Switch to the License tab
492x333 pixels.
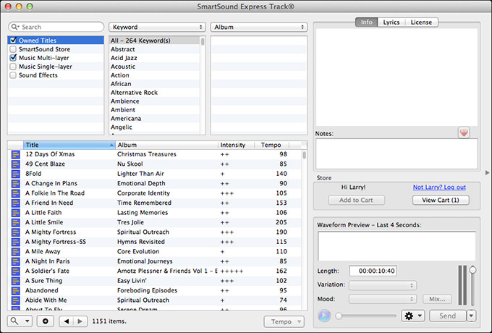pyautogui.click(x=421, y=22)
